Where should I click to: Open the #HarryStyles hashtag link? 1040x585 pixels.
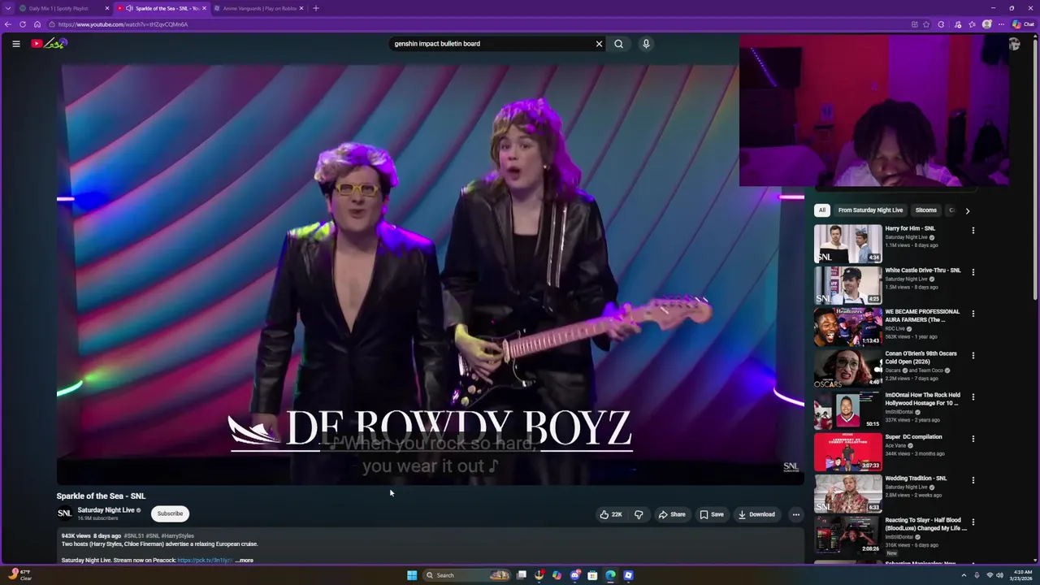pos(177,536)
